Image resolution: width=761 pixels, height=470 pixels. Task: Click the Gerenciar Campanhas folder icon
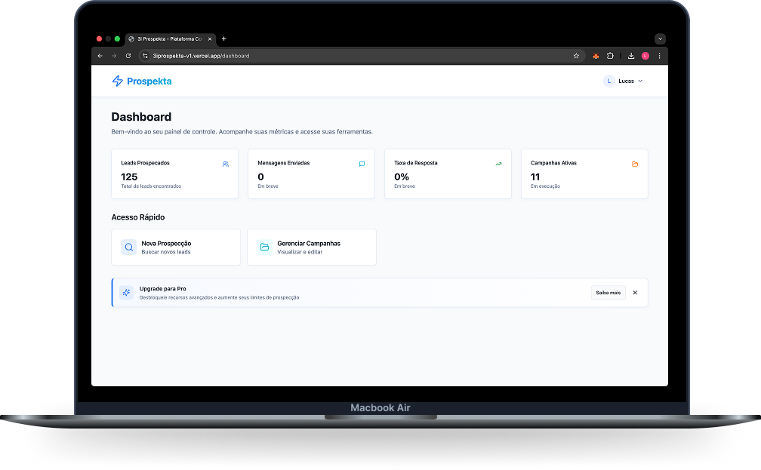tap(265, 247)
